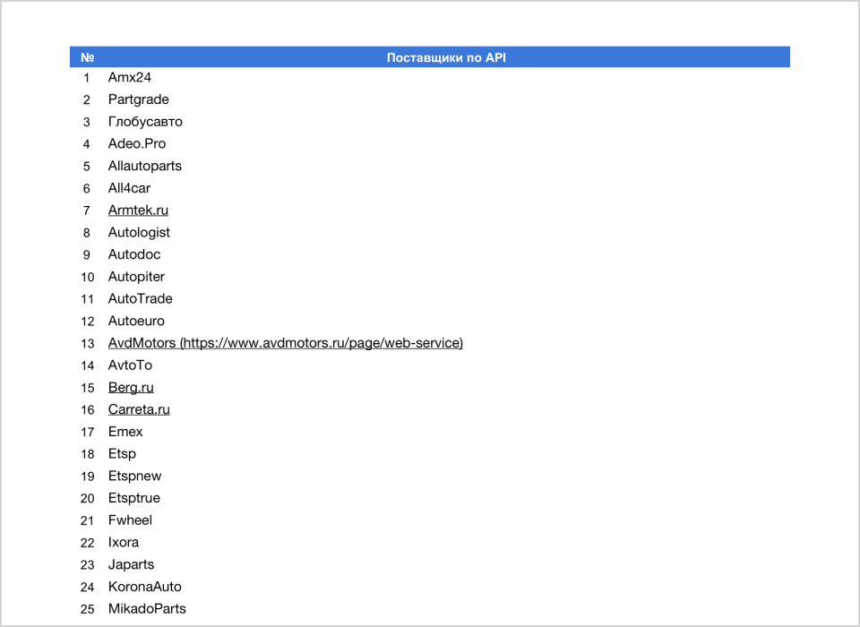Select the Ixora entry

[123, 543]
